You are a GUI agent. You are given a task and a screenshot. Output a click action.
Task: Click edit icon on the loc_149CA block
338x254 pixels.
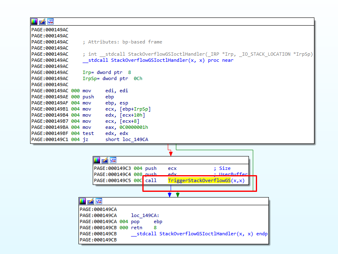91,201
